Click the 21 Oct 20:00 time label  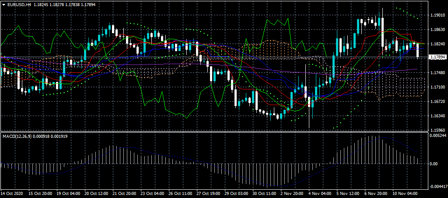124,194
